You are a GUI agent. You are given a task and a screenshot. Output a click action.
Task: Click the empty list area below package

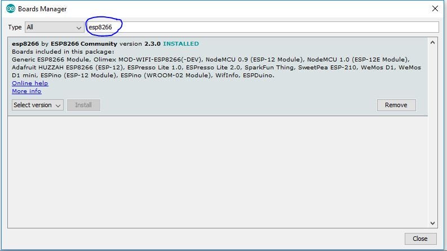point(217,169)
